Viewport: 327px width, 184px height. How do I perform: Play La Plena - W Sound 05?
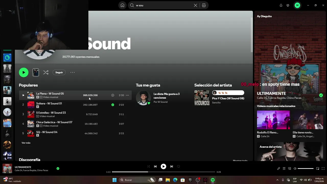[23, 95]
